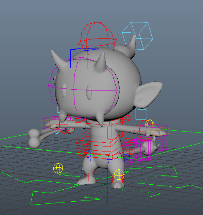Select the cyan square control below the ear

point(141,114)
